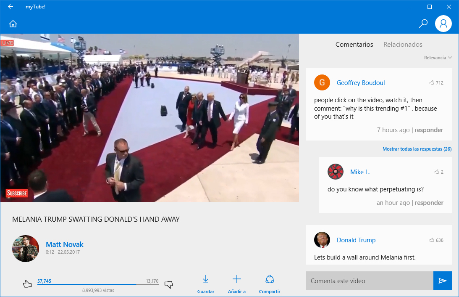Reply to Mike L. with responder
Viewport: 459px width, 297px height.
[429, 202]
